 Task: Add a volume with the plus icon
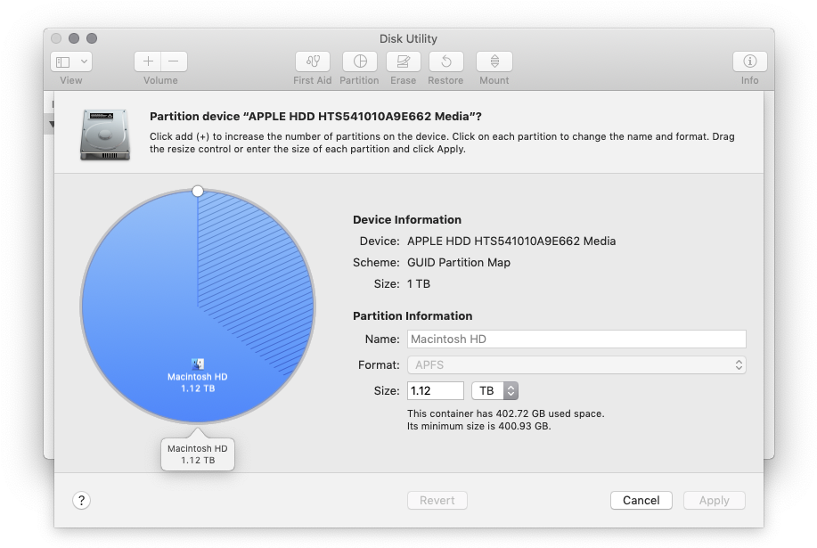(148, 61)
